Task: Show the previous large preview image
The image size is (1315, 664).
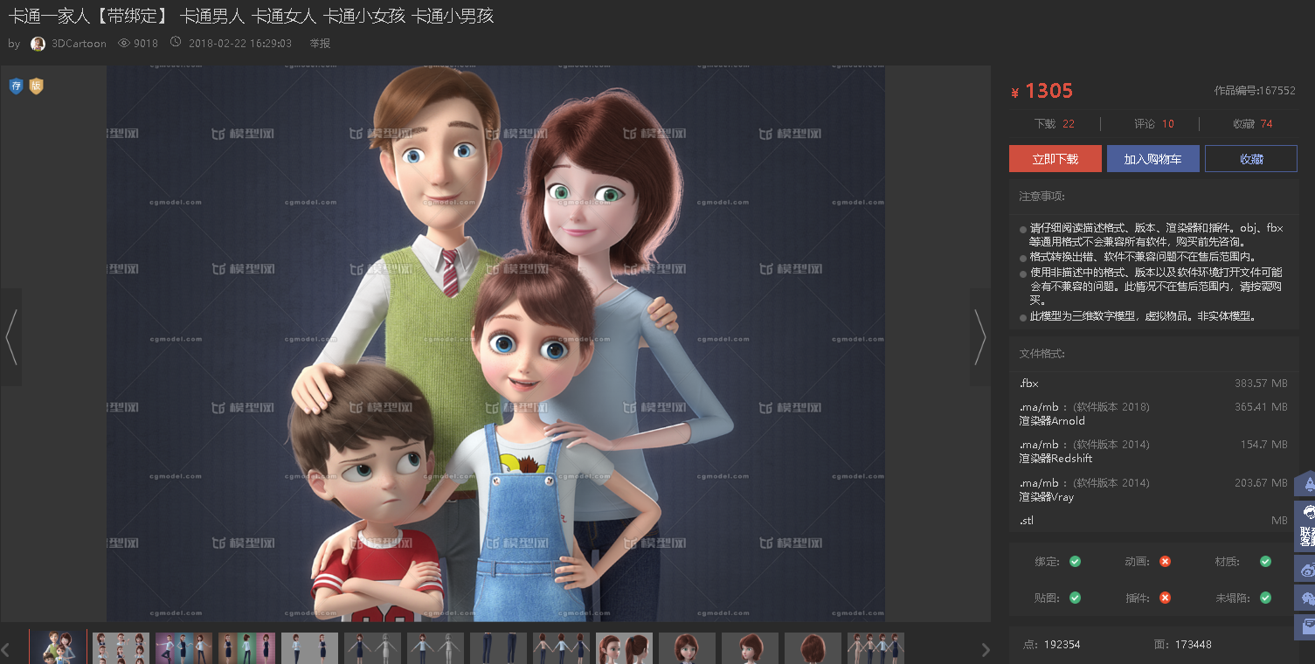Action: click(x=10, y=336)
